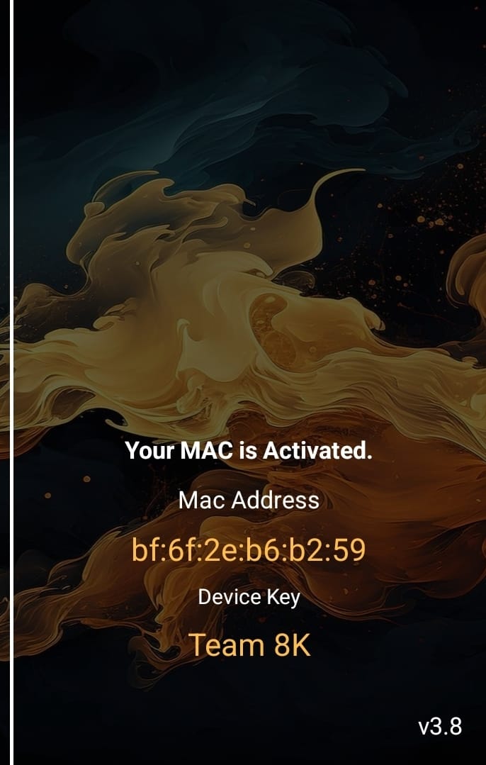Tap the MAC address value bf:6f:2e:b6:b2:59
Screen dimensions: 486x765
tap(249, 550)
